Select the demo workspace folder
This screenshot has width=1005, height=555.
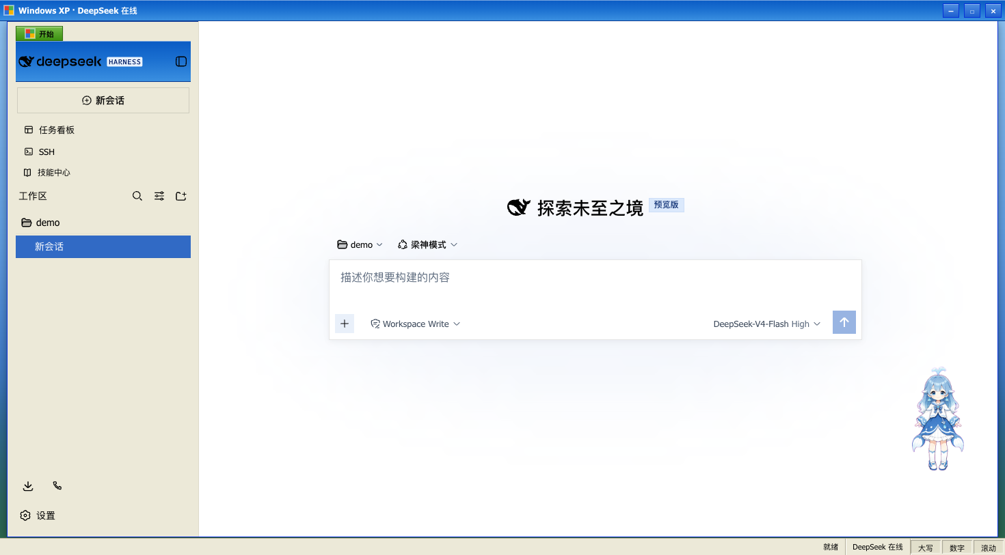point(103,223)
